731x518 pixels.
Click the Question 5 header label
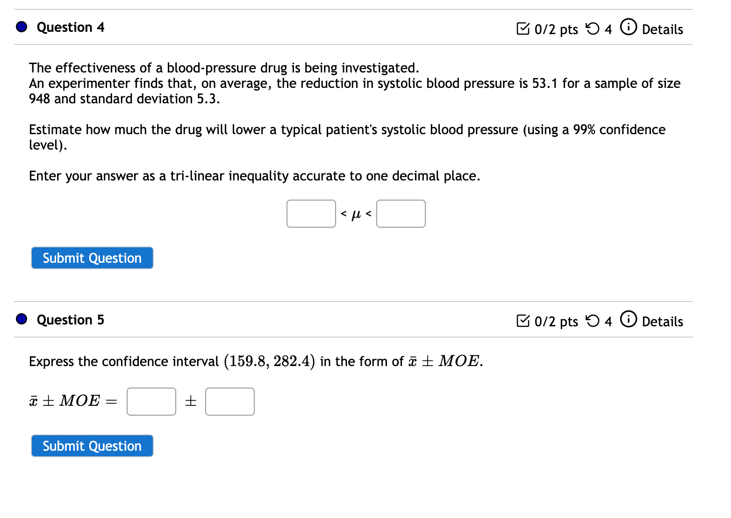70,320
